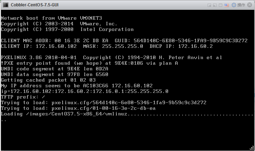Grab the resize grip at window corner
The height and width of the screenshot is (151, 255).
[252, 148]
